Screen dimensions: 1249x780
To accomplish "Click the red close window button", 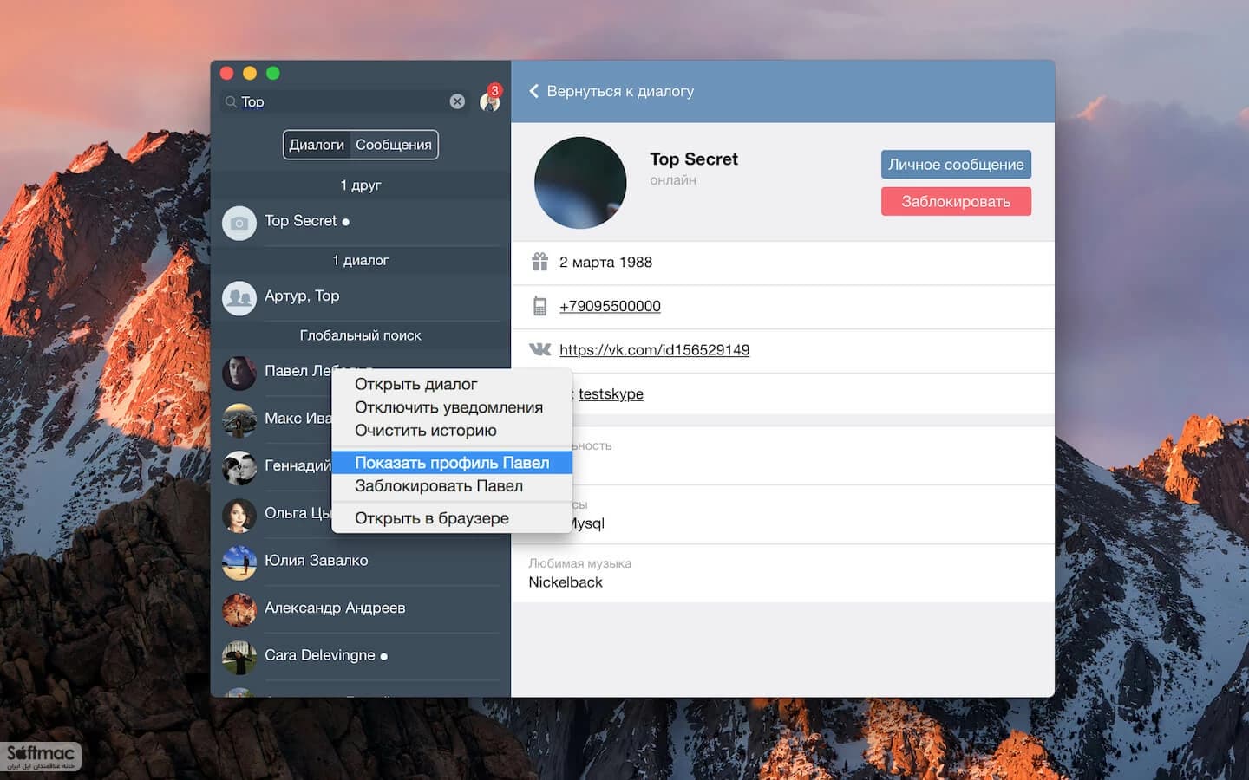I will click(x=227, y=74).
